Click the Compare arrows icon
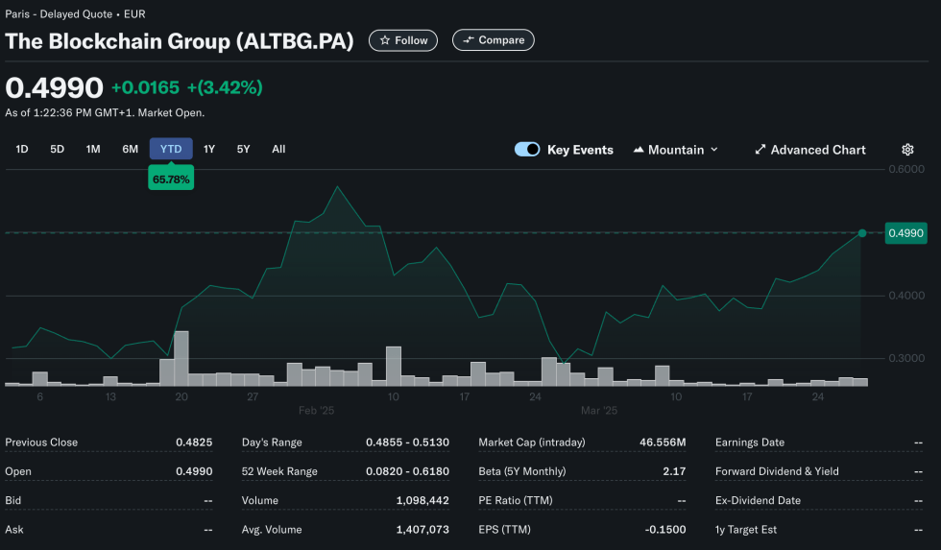 tap(469, 40)
